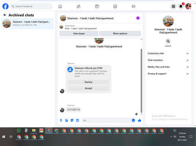
Task: Open the emoji picker in the message box
Action: pyautogui.click(x=133, y=120)
